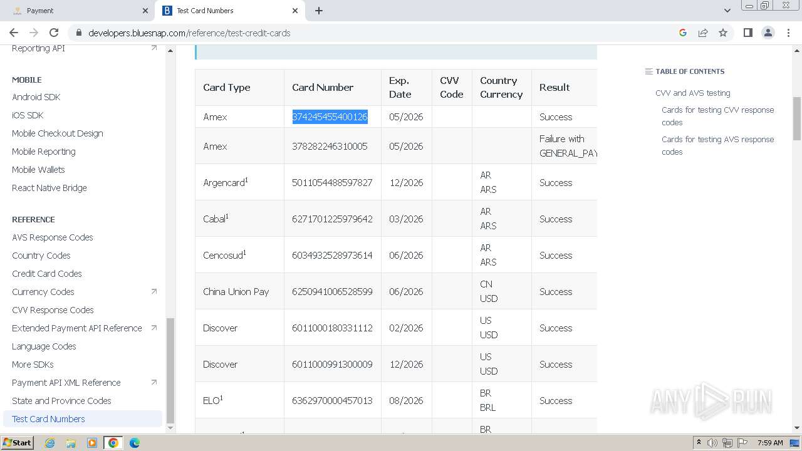802x451 pixels.
Task: Open the Google search icon in address bar
Action: (x=683, y=33)
